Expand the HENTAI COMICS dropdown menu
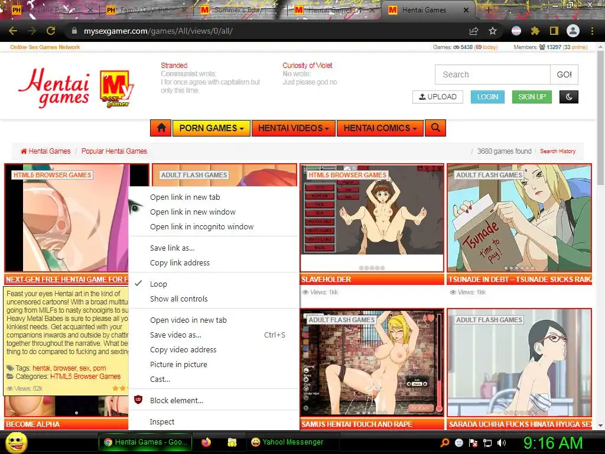Viewport: 605px width, 454px height. pos(380,128)
